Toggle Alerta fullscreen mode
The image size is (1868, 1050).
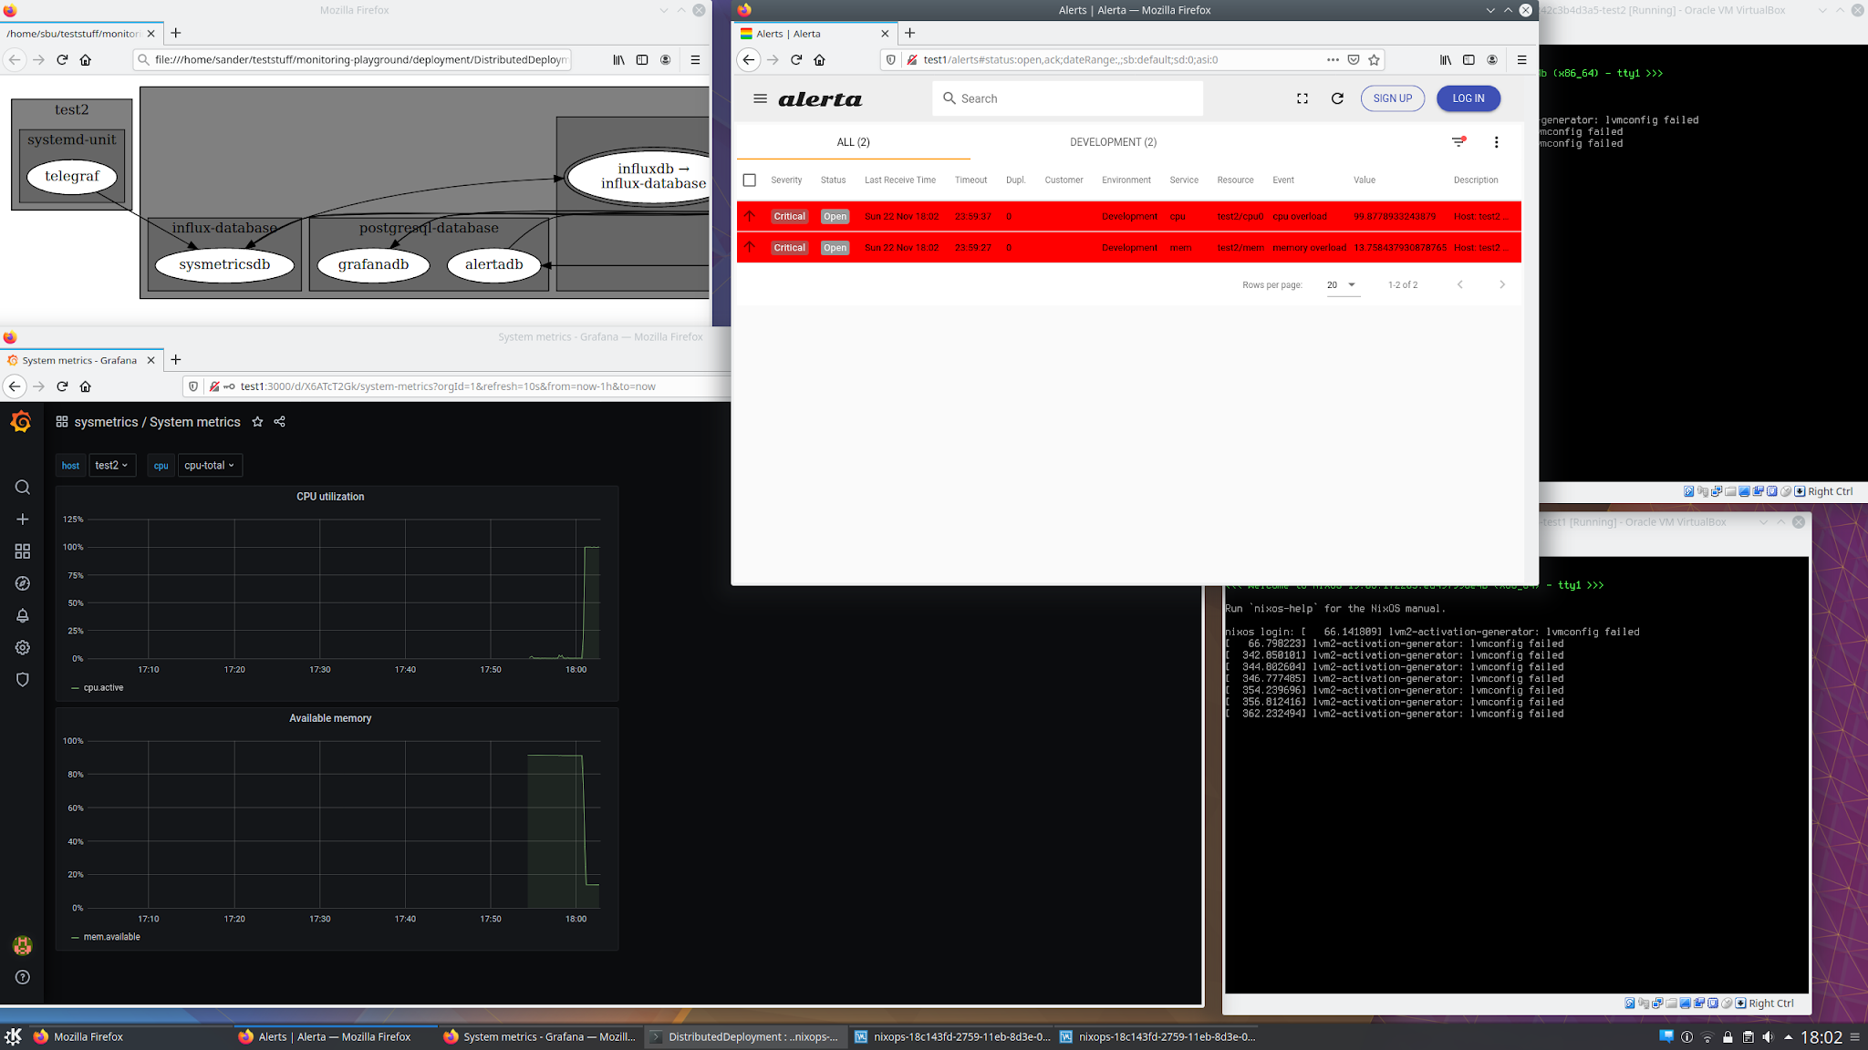pyautogui.click(x=1302, y=98)
